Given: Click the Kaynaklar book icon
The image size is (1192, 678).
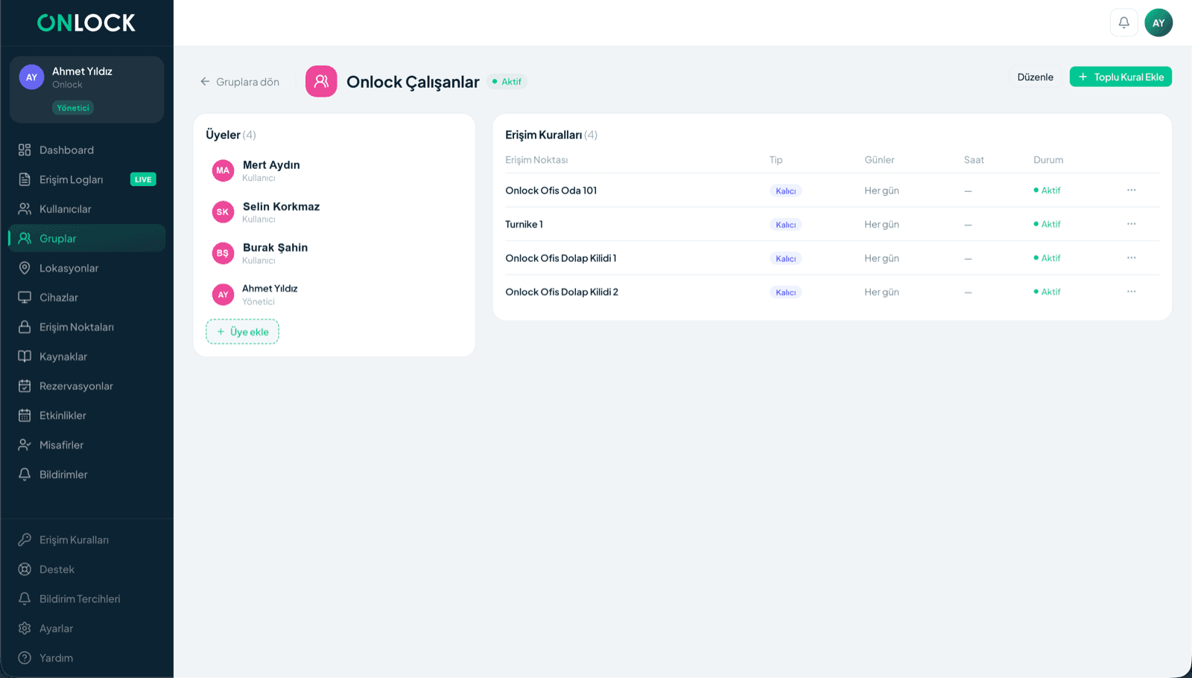Looking at the screenshot, I should [x=25, y=356].
